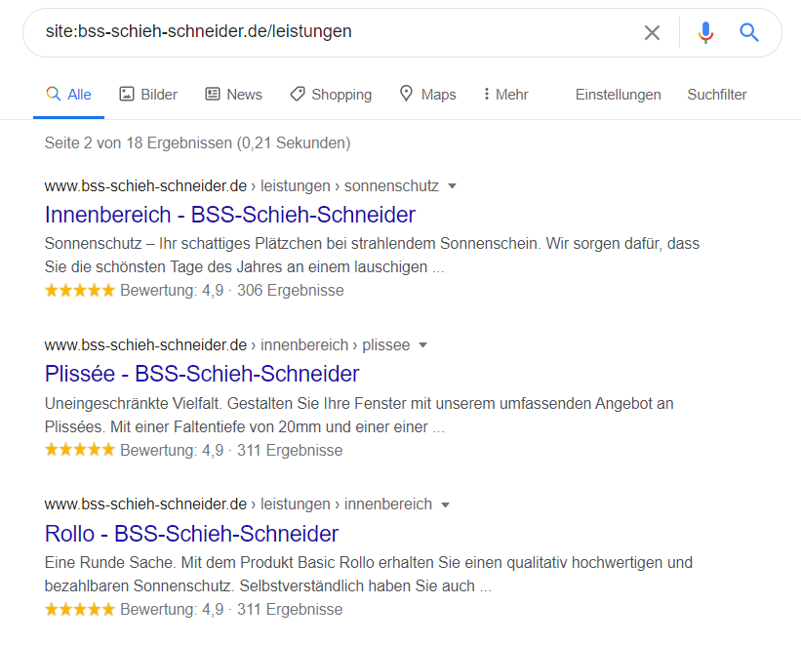Select the Alle search tab
The image size is (801, 645).
click(x=68, y=95)
